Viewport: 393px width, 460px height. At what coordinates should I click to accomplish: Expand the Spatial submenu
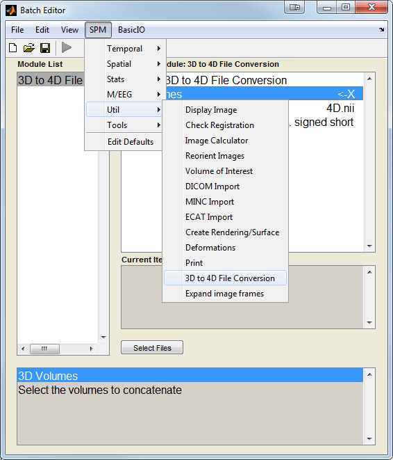[x=124, y=63]
